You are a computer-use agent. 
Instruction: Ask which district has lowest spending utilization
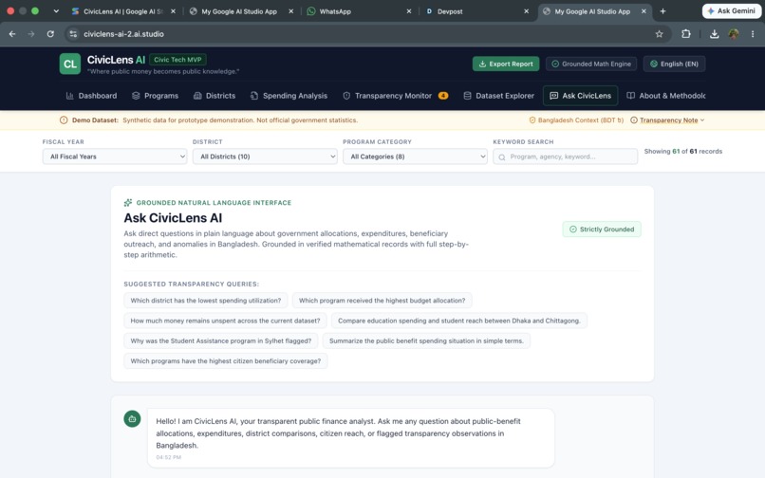205,301
